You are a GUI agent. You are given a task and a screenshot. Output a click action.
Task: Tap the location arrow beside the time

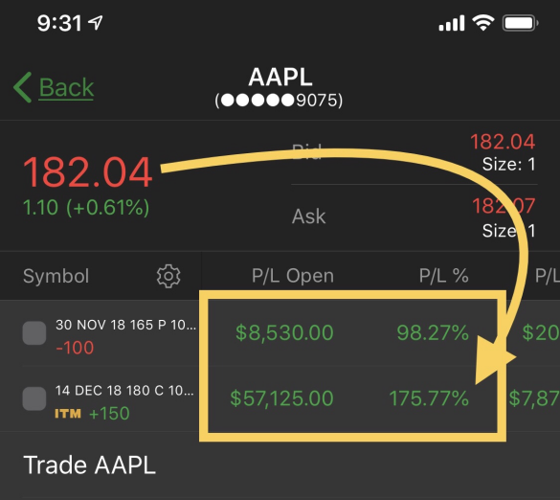[96, 23]
